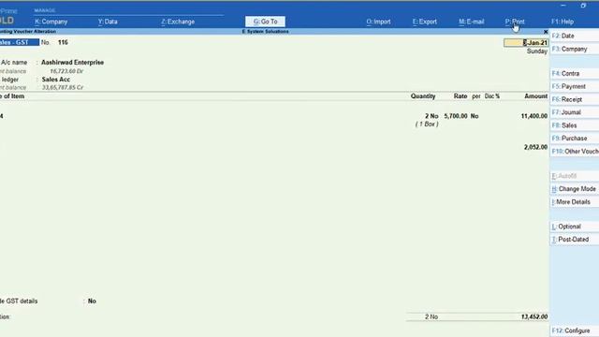Click the Sunday day label
Screen dimensions: 599x337
point(536,51)
